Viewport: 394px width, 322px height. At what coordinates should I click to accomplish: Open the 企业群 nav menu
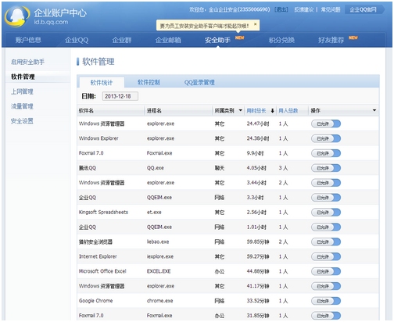(122, 40)
